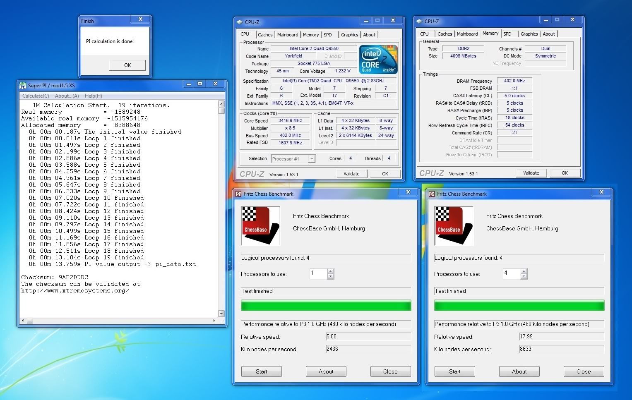Increase processors to use in left Fritz window
The image size is (632, 400).
pyautogui.click(x=330, y=271)
